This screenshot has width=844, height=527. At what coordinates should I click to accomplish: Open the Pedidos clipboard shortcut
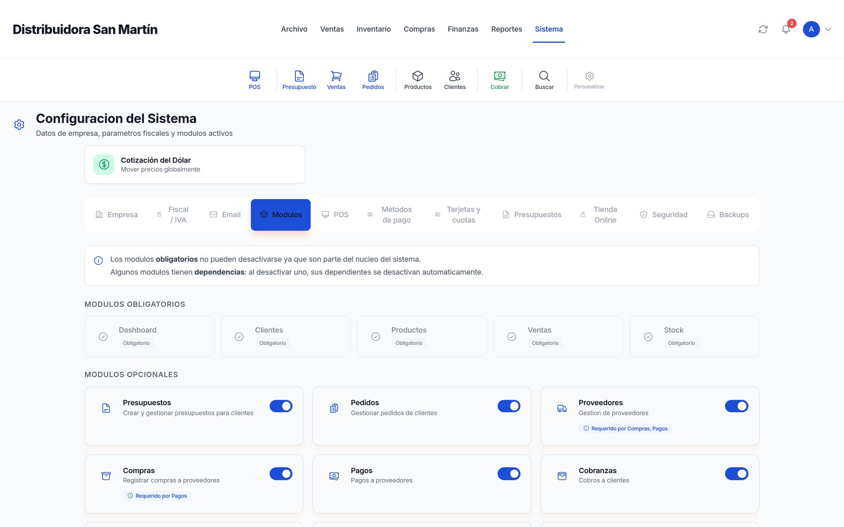coord(373,80)
